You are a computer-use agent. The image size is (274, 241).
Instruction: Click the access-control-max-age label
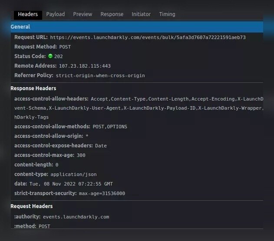tap(44, 155)
